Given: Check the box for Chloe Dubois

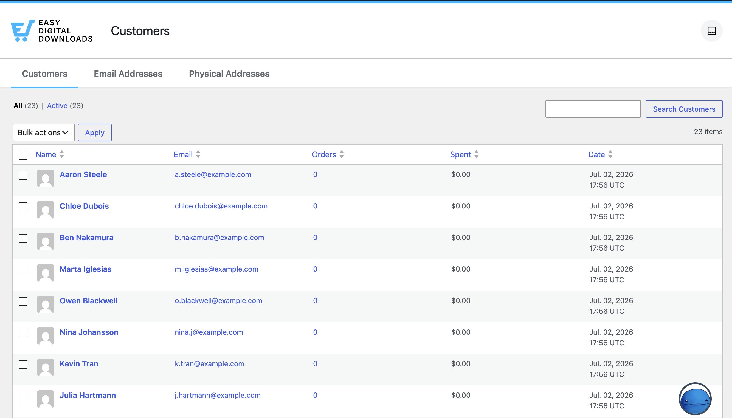Looking at the screenshot, I should pos(23,207).
